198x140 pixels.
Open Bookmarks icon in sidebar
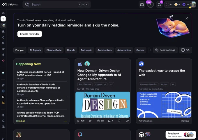pos(3,121)
